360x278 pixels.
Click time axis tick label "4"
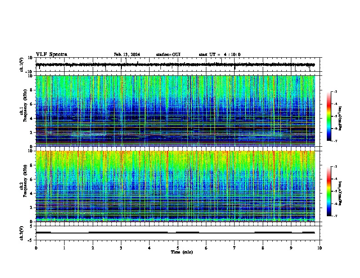point(150,248)
